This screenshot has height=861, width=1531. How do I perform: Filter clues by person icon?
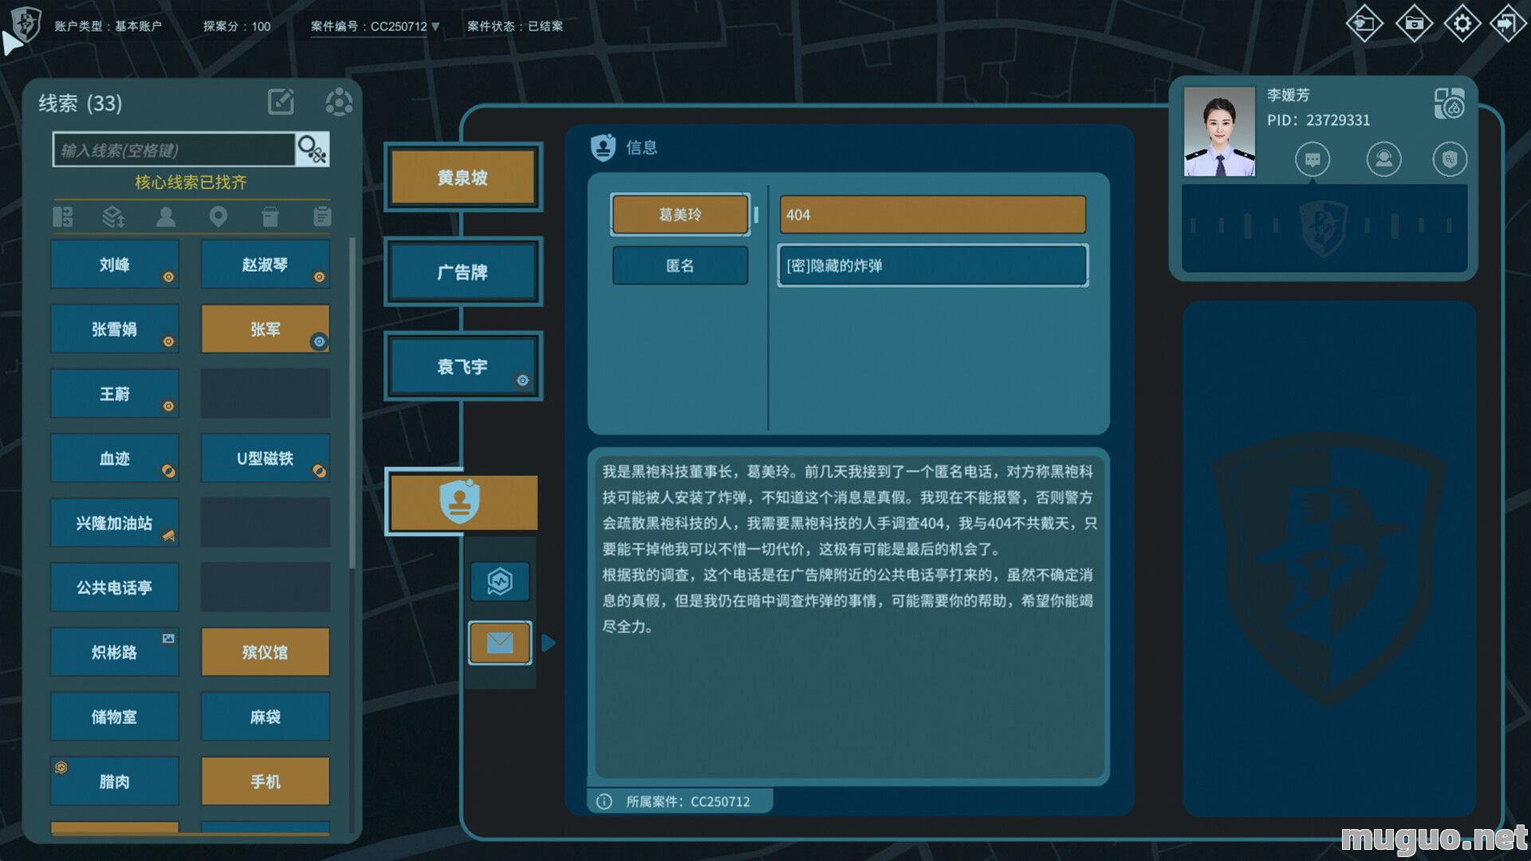[x=166, y=216]
